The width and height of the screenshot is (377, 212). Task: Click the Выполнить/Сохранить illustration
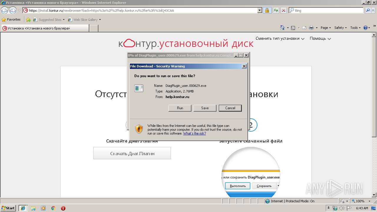[250, 172]
